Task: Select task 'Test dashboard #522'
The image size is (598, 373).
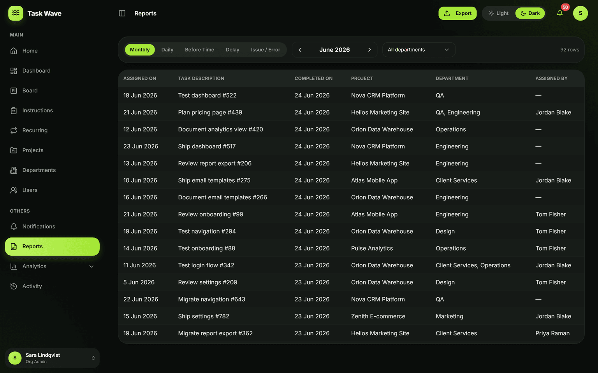Action: point(207,96)
